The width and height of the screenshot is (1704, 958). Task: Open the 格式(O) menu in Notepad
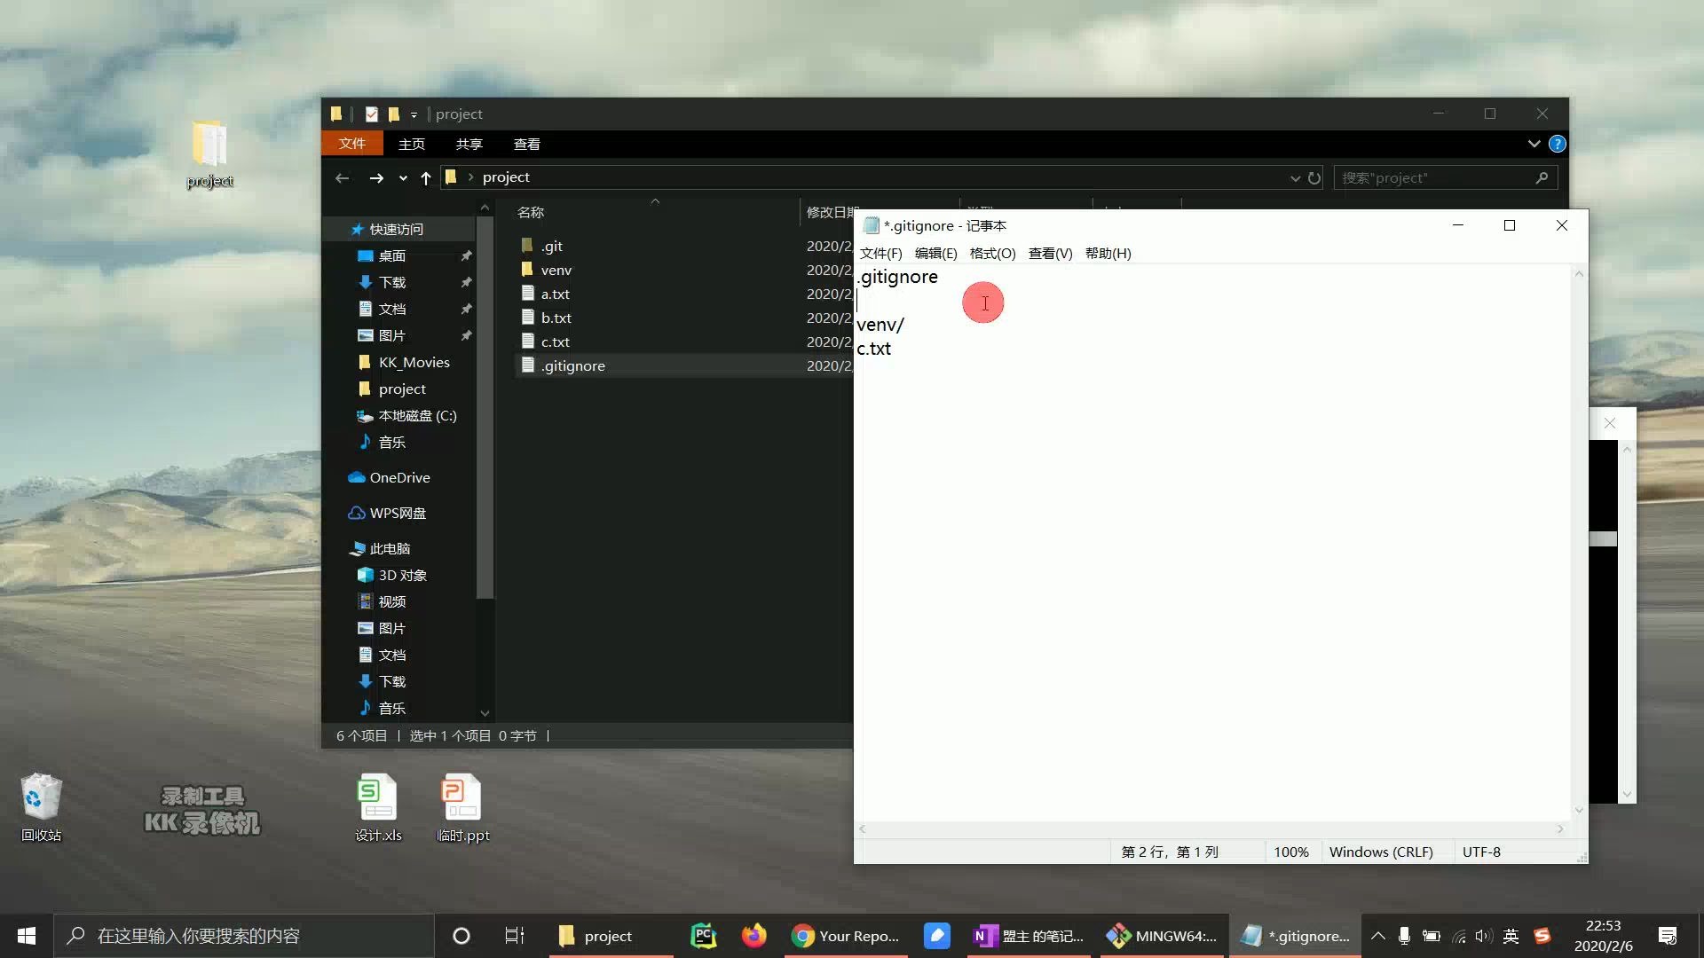click(991, 254)
